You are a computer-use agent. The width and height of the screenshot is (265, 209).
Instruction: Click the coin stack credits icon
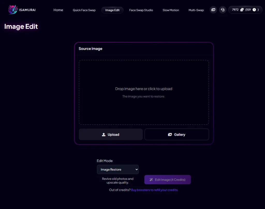[x=242, y=10]
